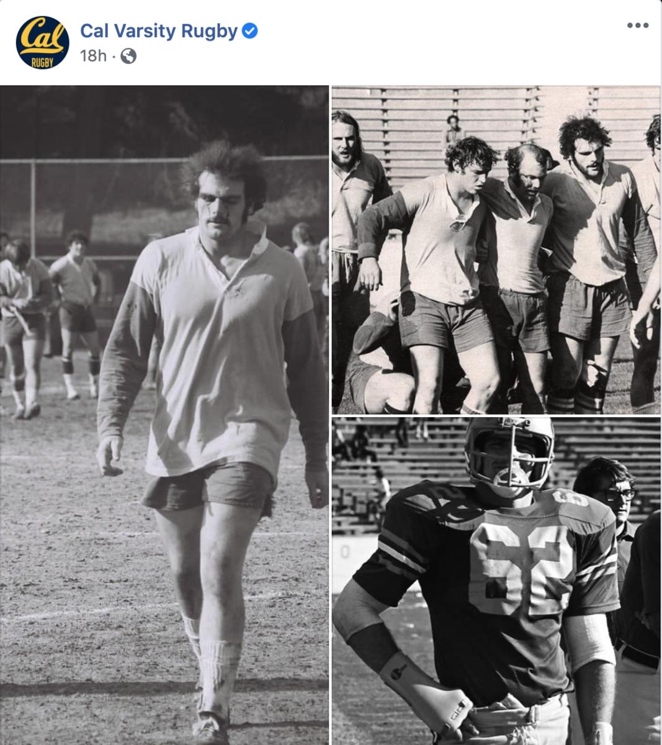This screenshot has height=745, width=662.
Task: Open the Cal Varsity Rugby page link
Action: click(x=159, y=31)
